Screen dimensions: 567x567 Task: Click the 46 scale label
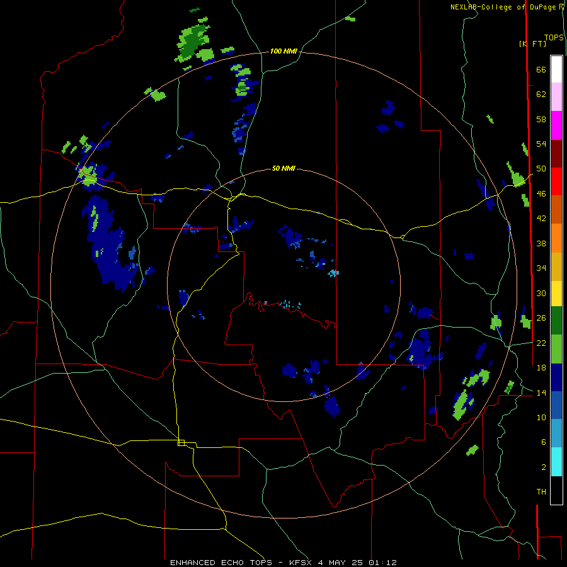point(541,194)
